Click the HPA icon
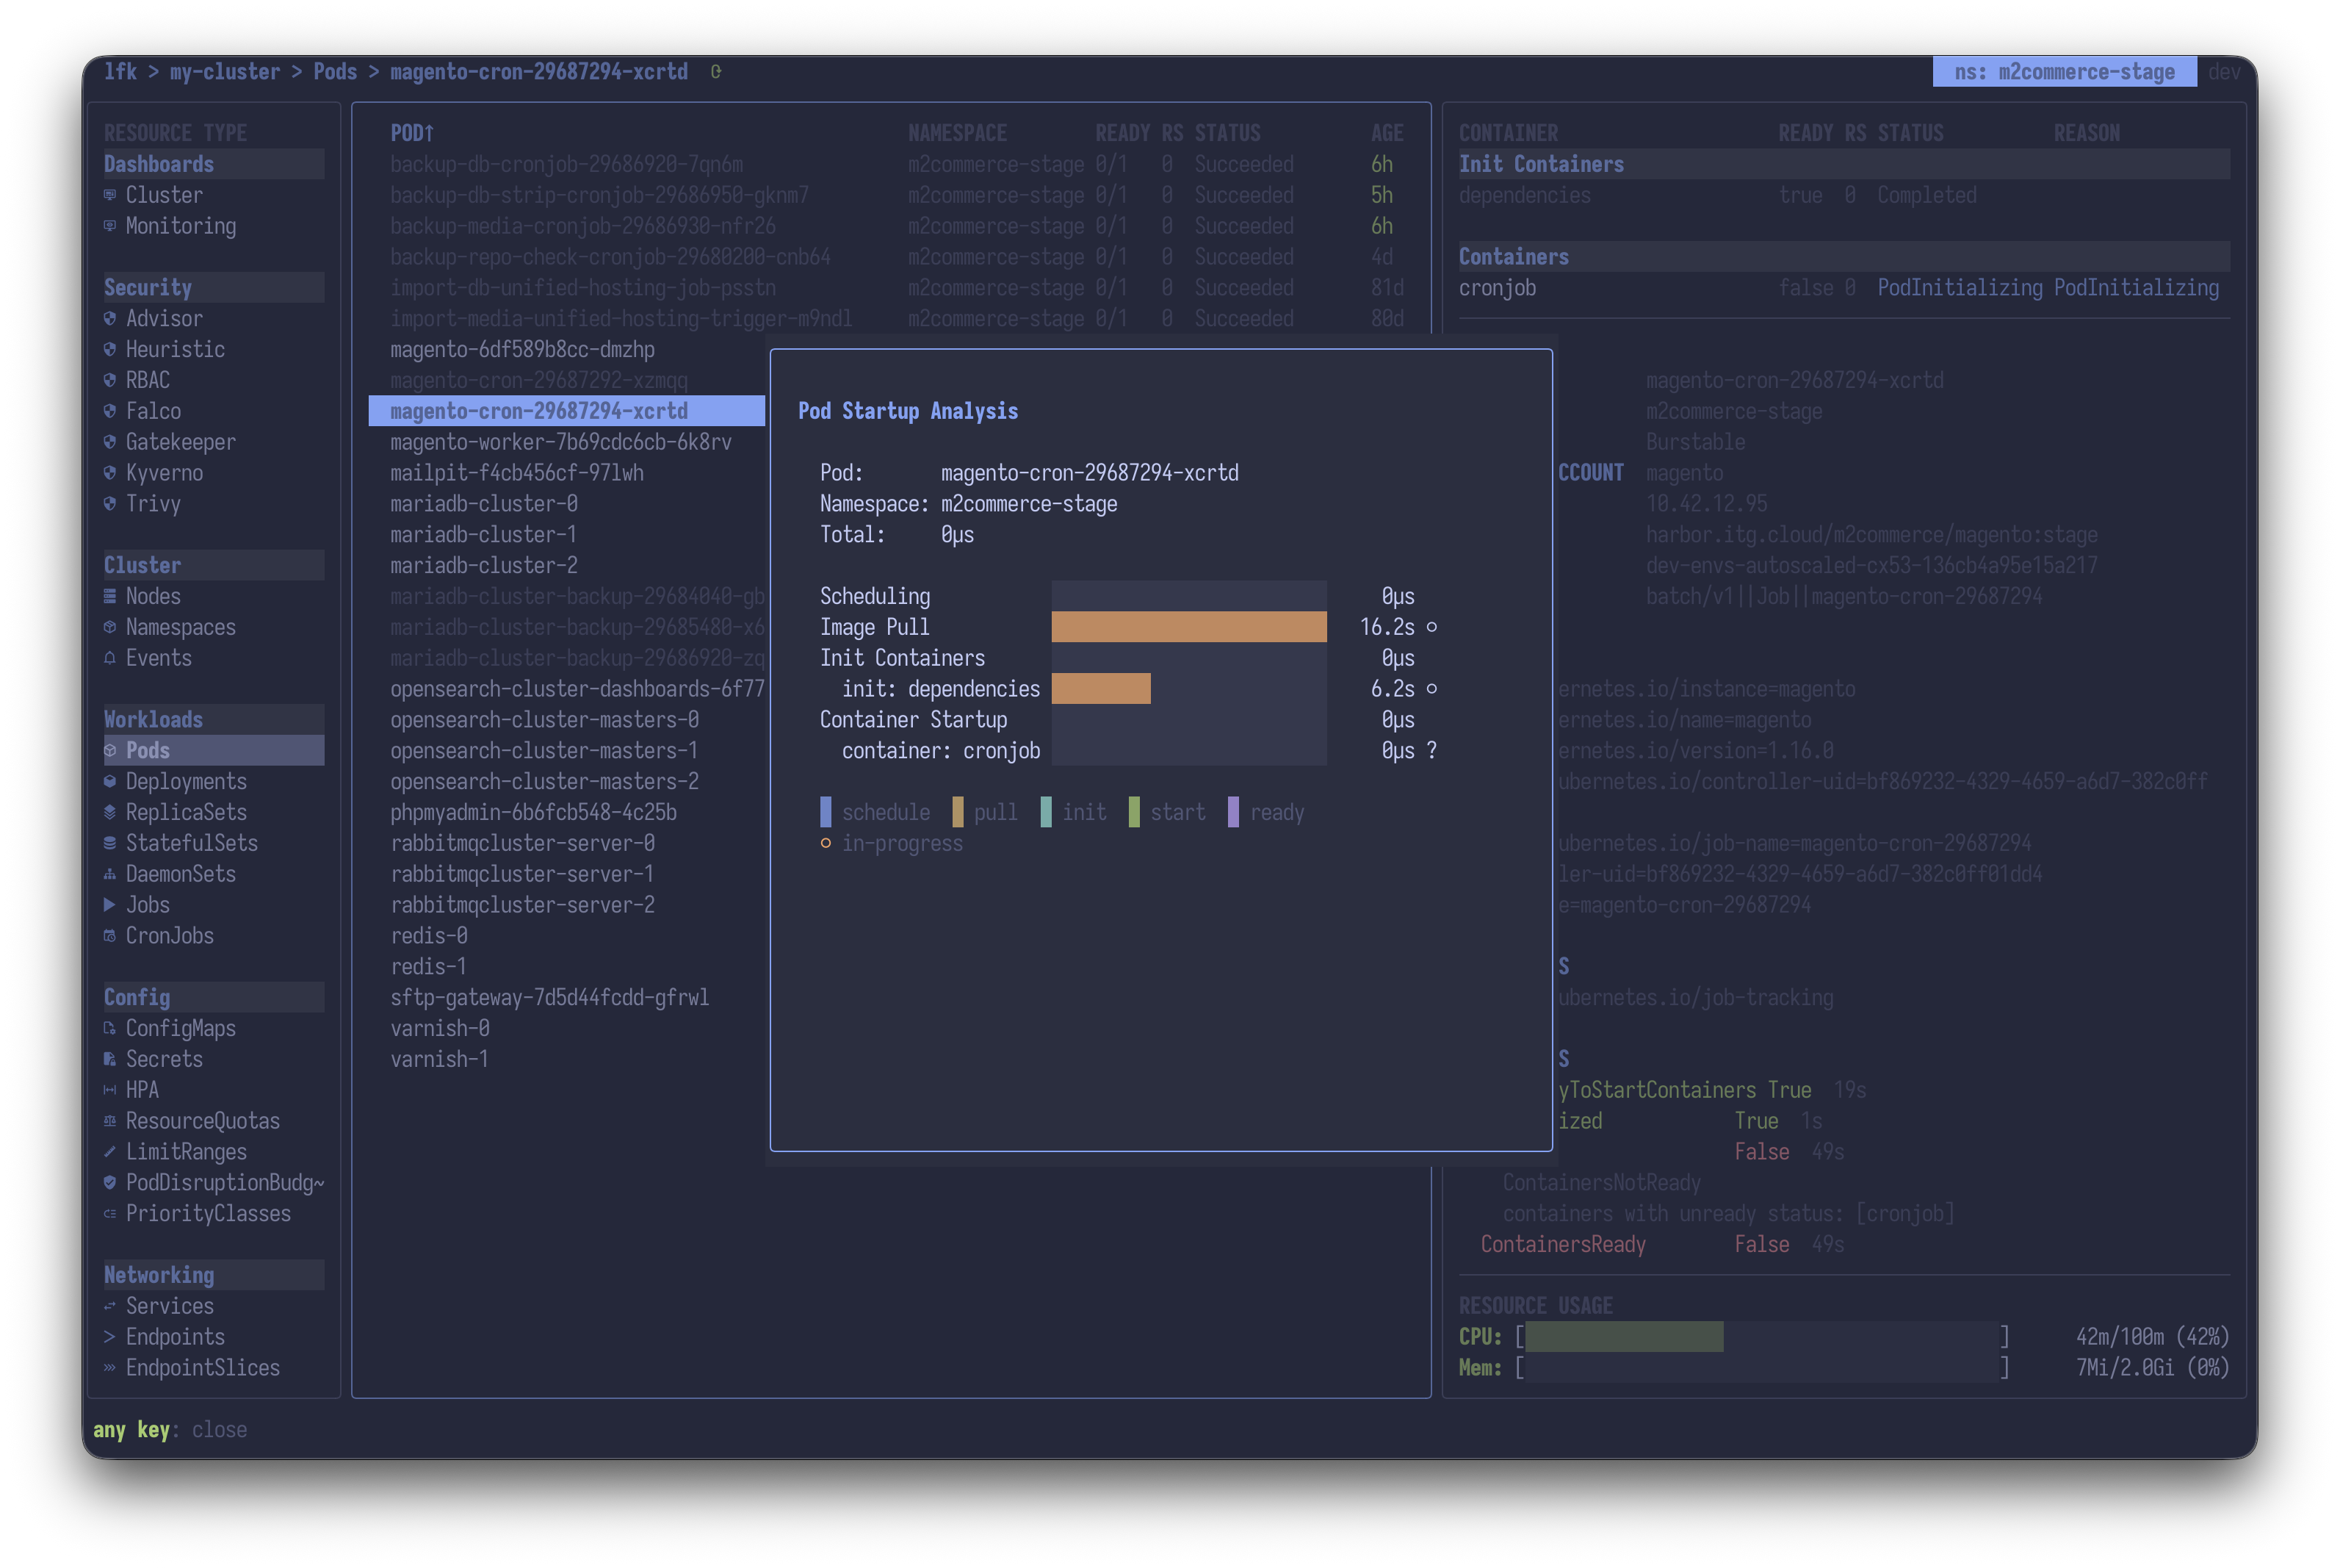 click(110, 1090)
